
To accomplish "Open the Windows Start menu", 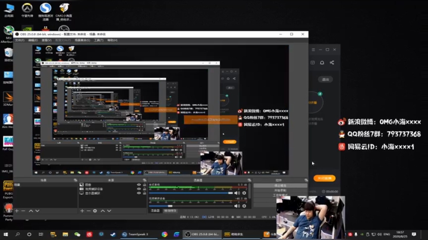I will (x=5, y=234).
